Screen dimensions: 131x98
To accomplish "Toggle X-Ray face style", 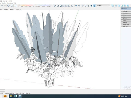I will (76, 6).
